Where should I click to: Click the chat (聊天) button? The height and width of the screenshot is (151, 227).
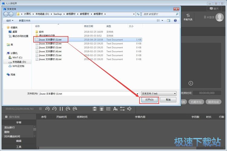pos(214,9)
